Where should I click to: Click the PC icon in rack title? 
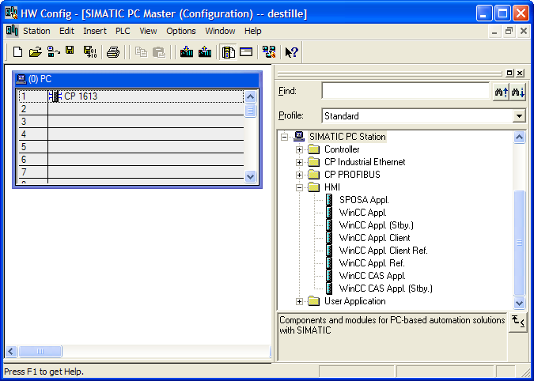(x=21, y=79)
